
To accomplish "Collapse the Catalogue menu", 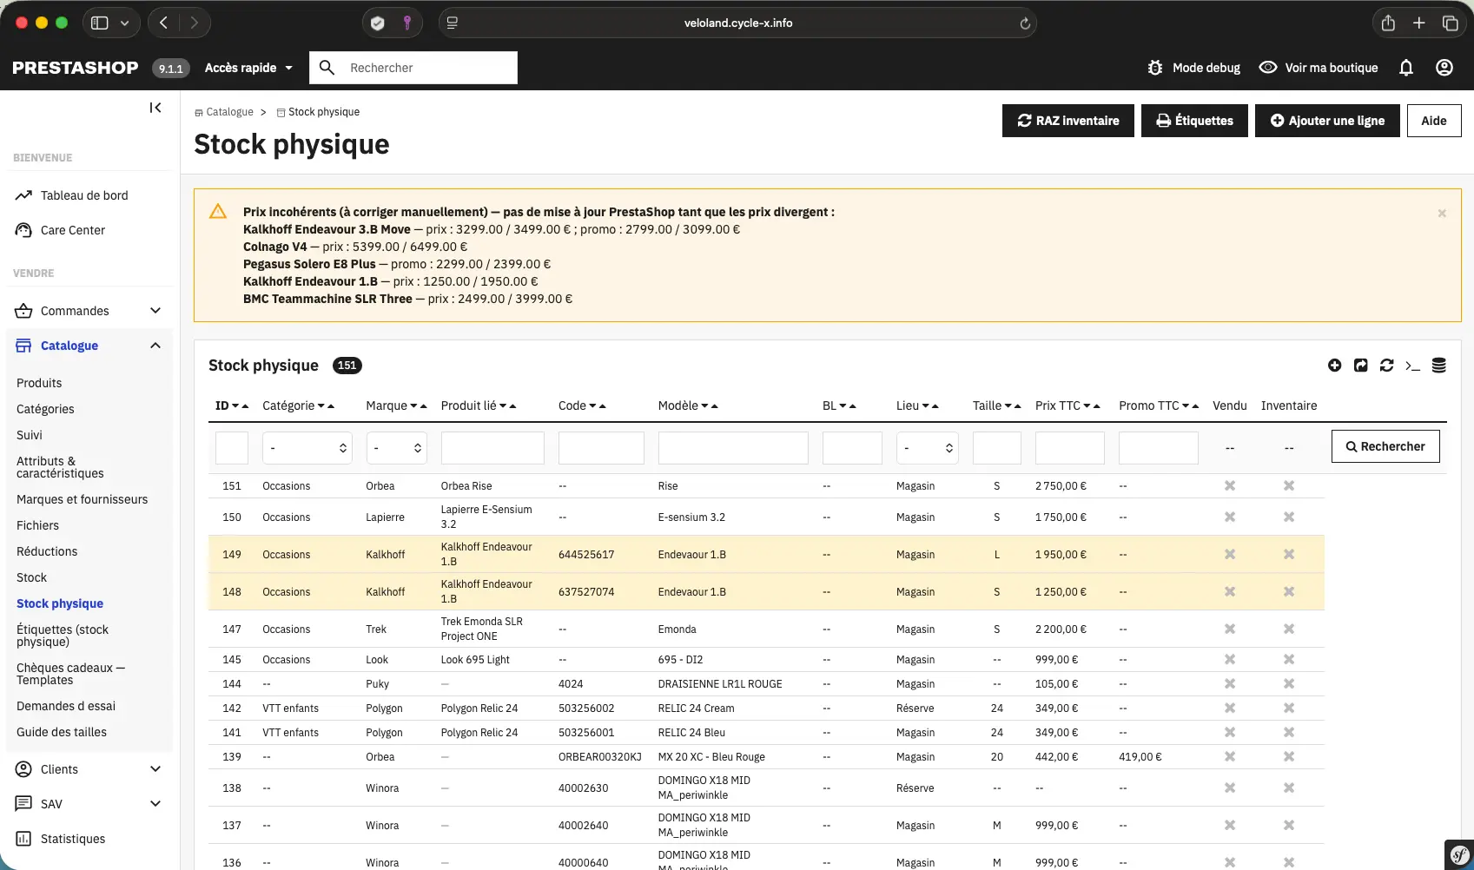I will point(155,346).
